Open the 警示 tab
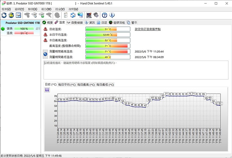 (132, 22)
